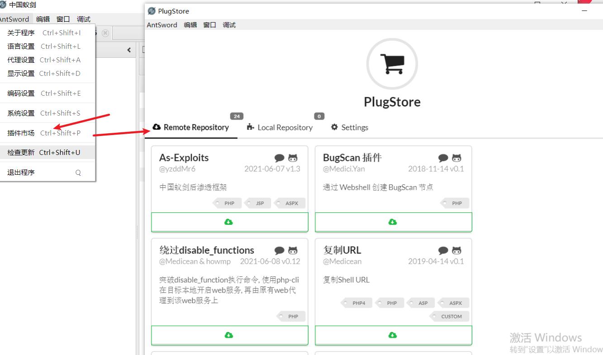Click JSP tag on As-Exploits card

pyautogui.click(x=257, y=203)
